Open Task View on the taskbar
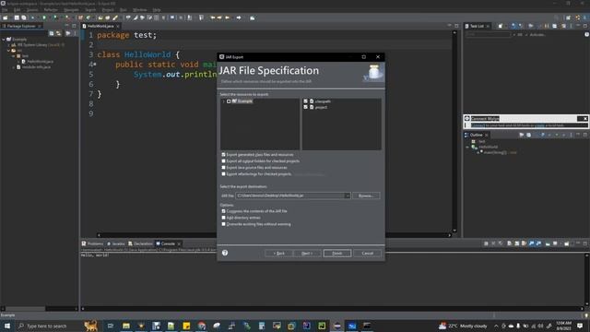This screenshot has height=332, width=590. pos(111,326)
